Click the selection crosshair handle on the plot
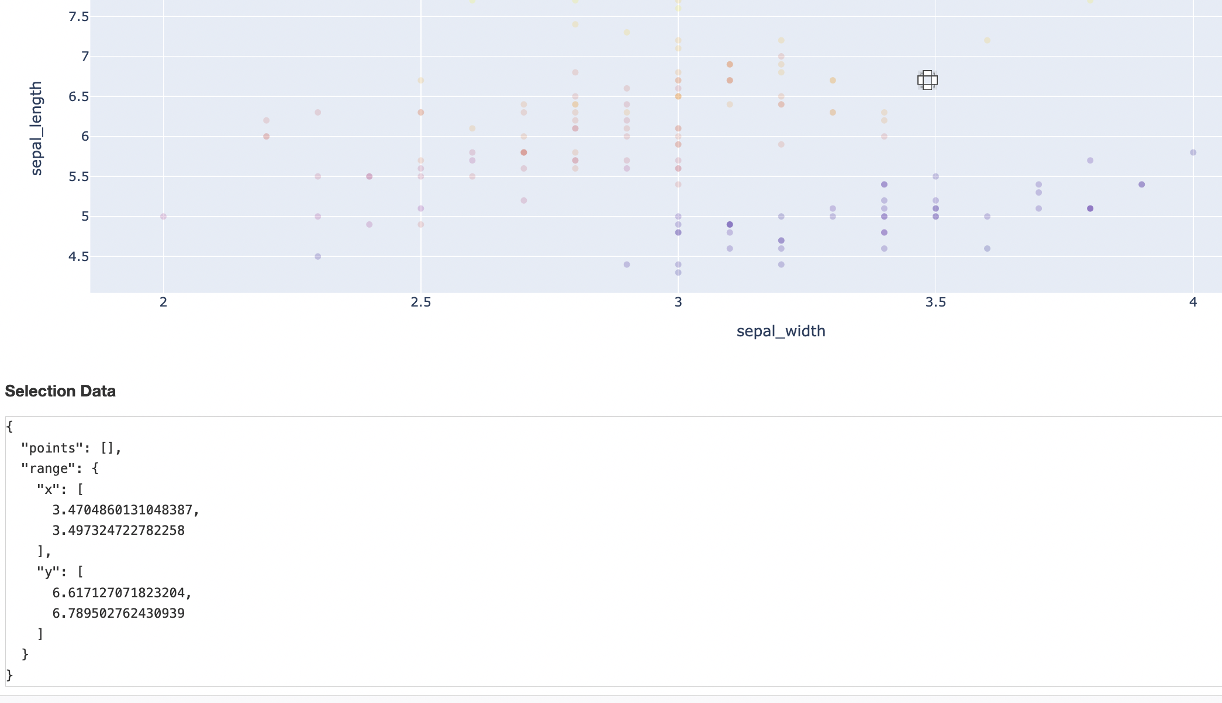This screenshot has height=703, width=1222. pos(927,80)
